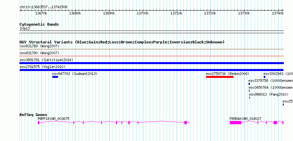Open esv3891761 (Suktitipat2014) label
Viewport: 293px width, 141px height.
pyautogui.click(x=46, y=60)
